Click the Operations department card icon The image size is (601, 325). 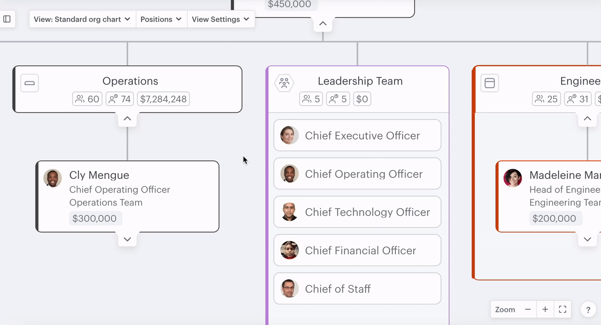30,83
